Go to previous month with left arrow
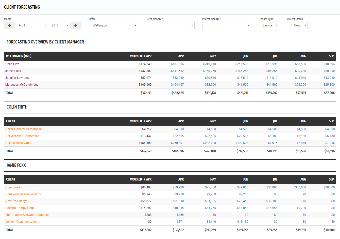The height and width of the screenshot is (239, 340). [10, 25]
